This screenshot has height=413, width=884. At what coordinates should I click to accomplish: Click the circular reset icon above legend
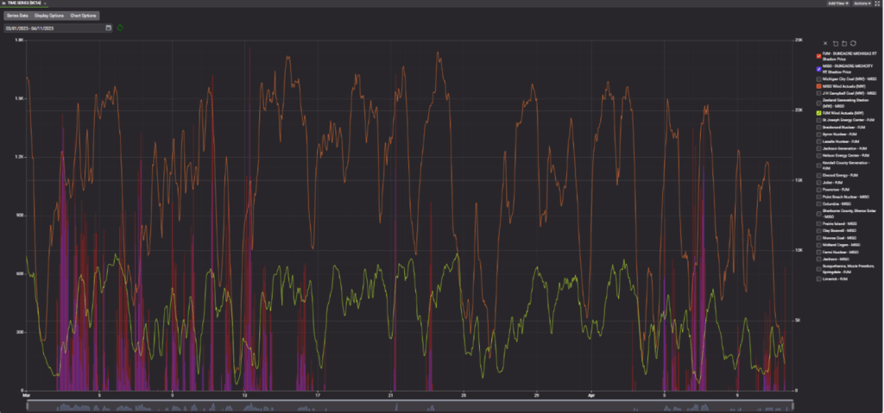click(853, 42)
